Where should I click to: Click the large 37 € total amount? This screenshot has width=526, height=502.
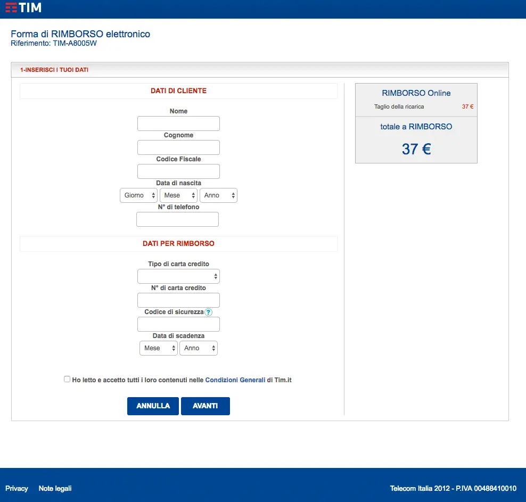[x=416, y=149]
